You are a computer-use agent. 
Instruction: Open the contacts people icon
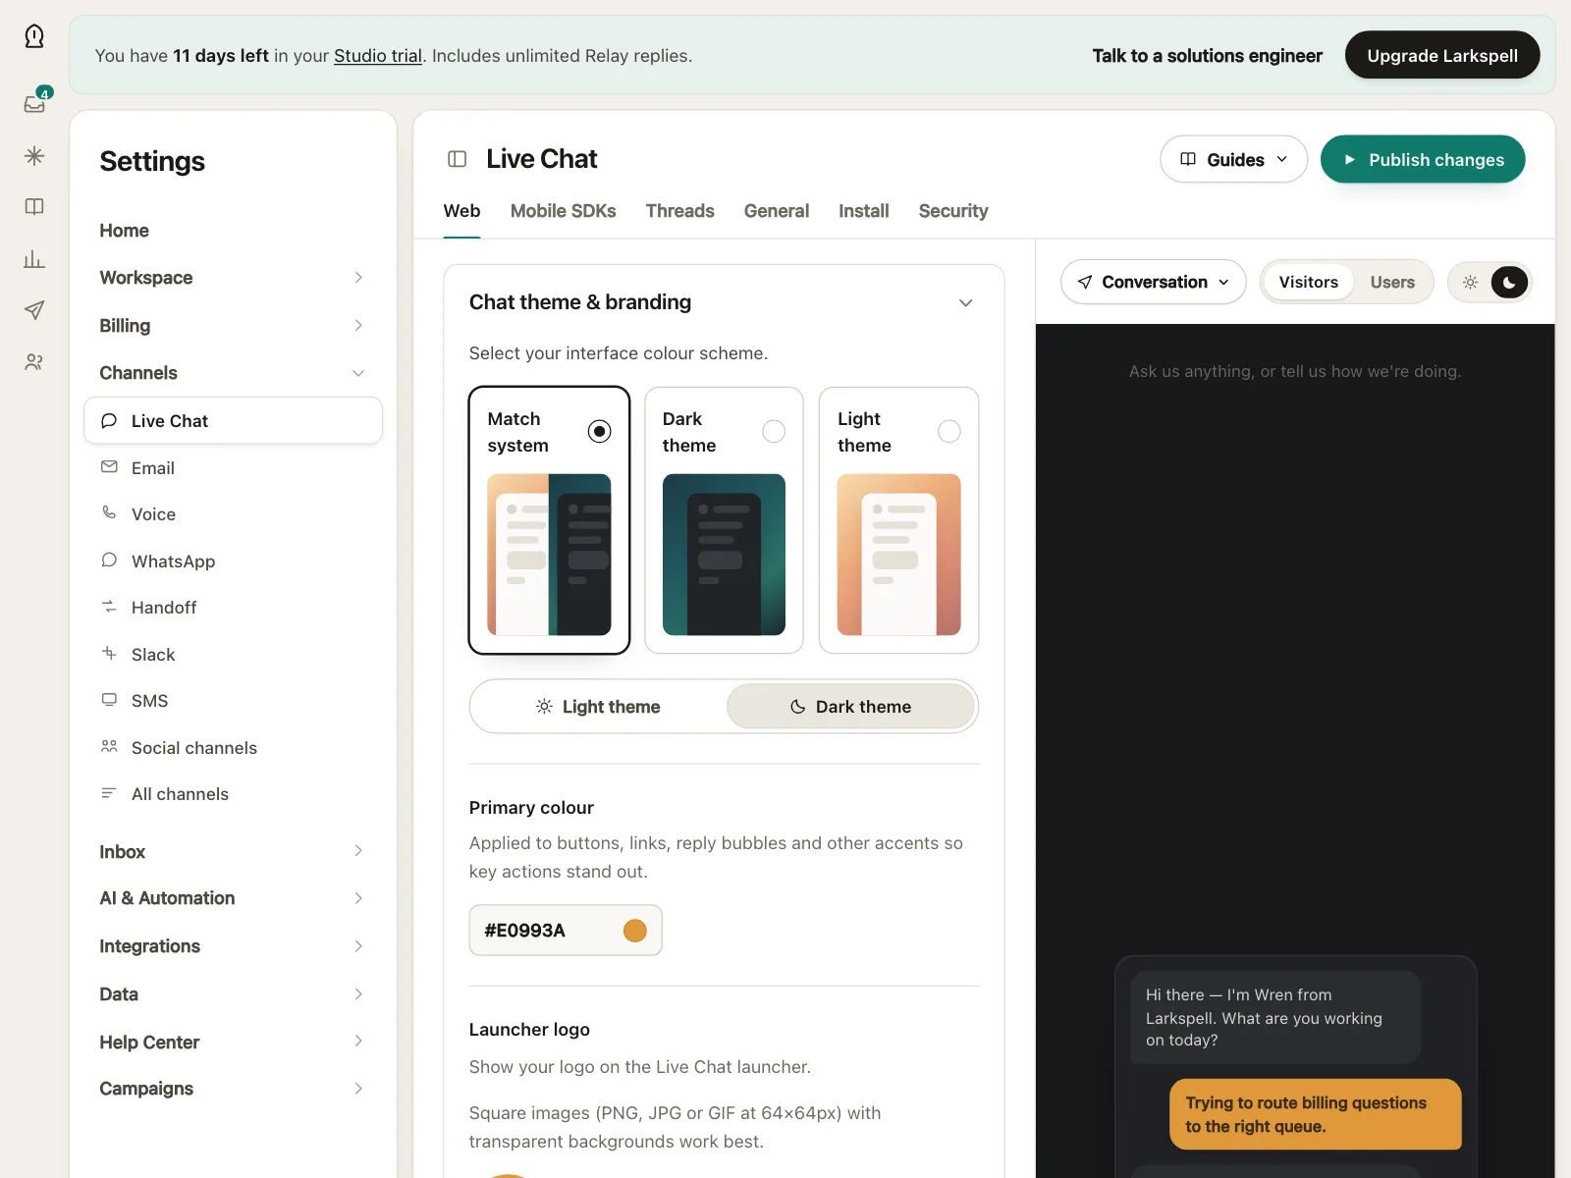[x=34, y=362]
